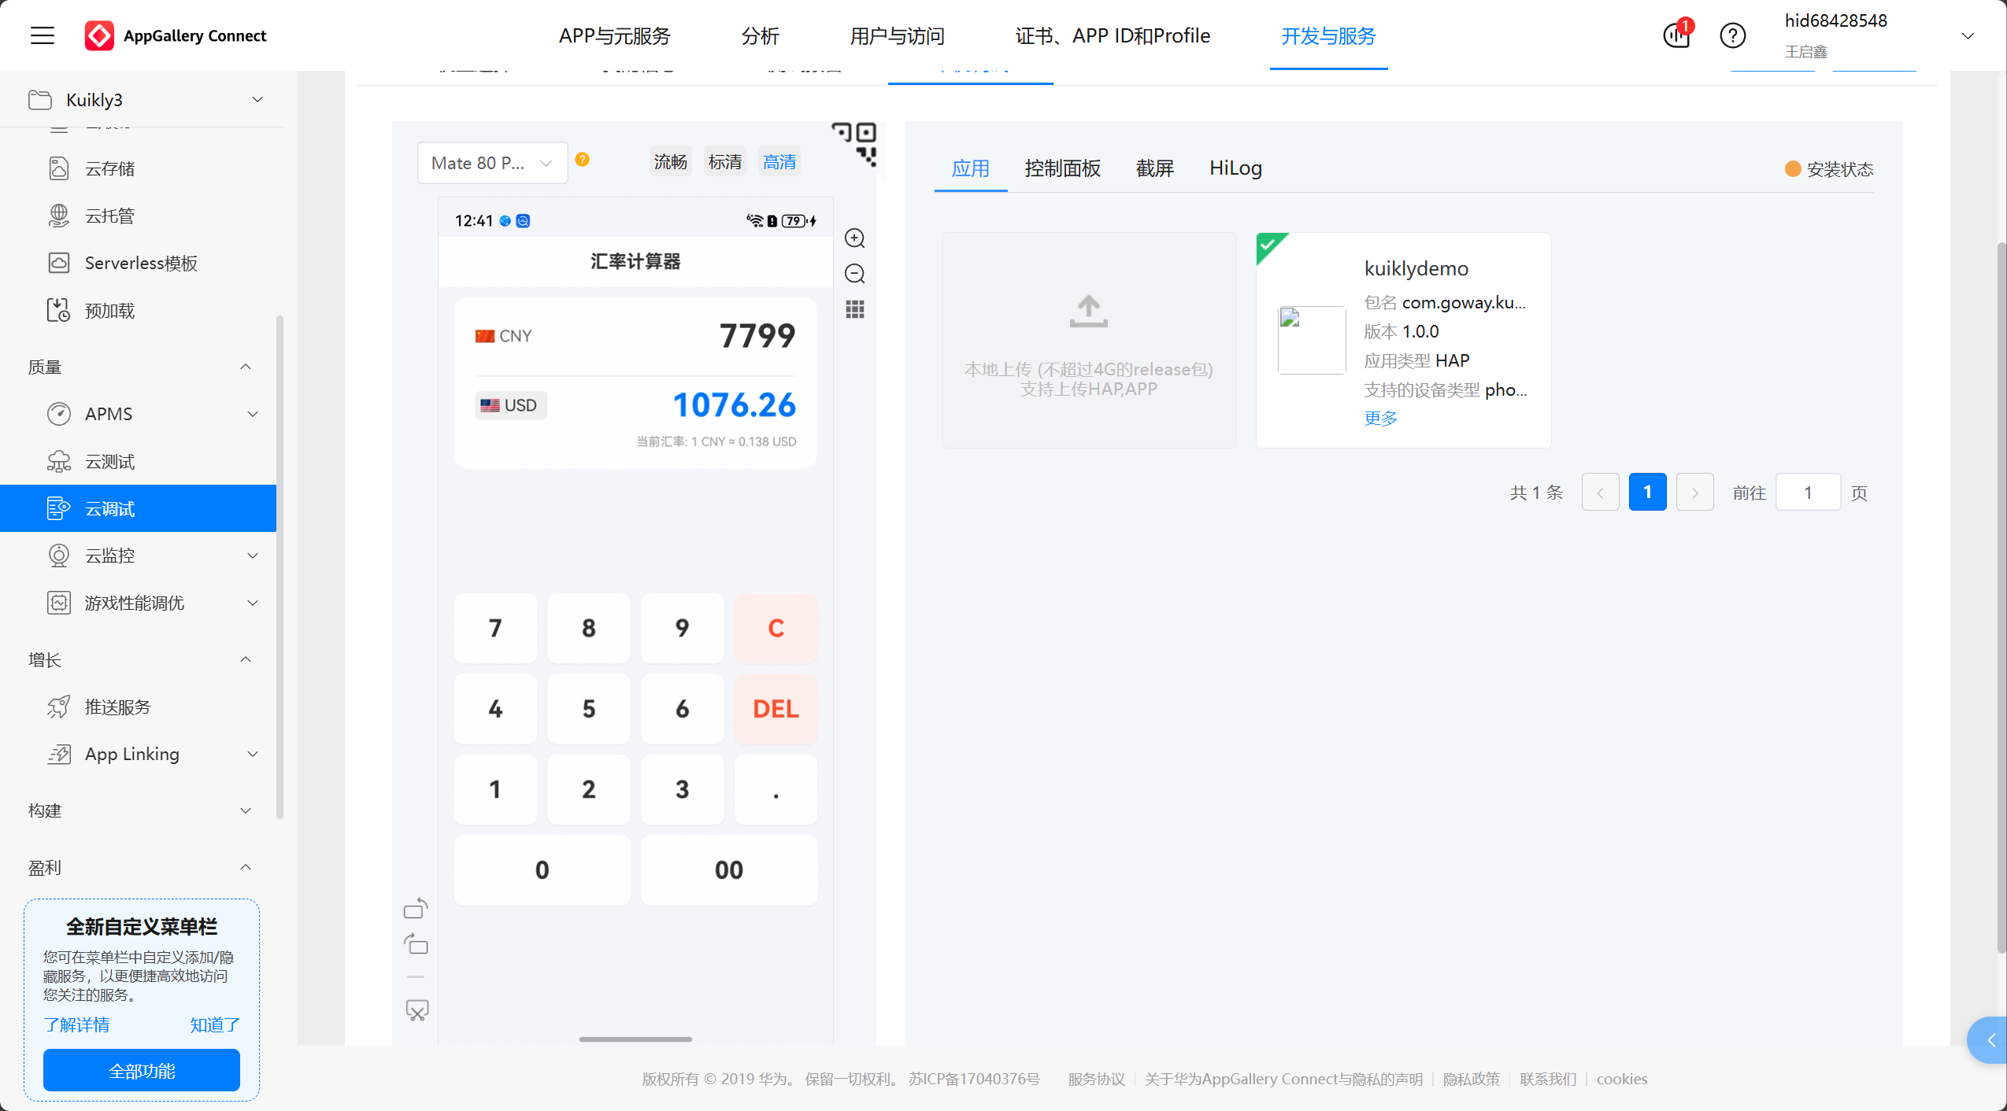Open the grid keypad icon beside the phone
2007x1111 pixels.
click(x=854, y=309)
